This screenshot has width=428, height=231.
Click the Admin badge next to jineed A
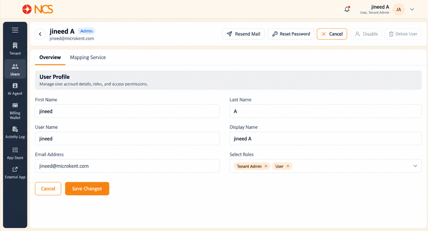[86, 31]
